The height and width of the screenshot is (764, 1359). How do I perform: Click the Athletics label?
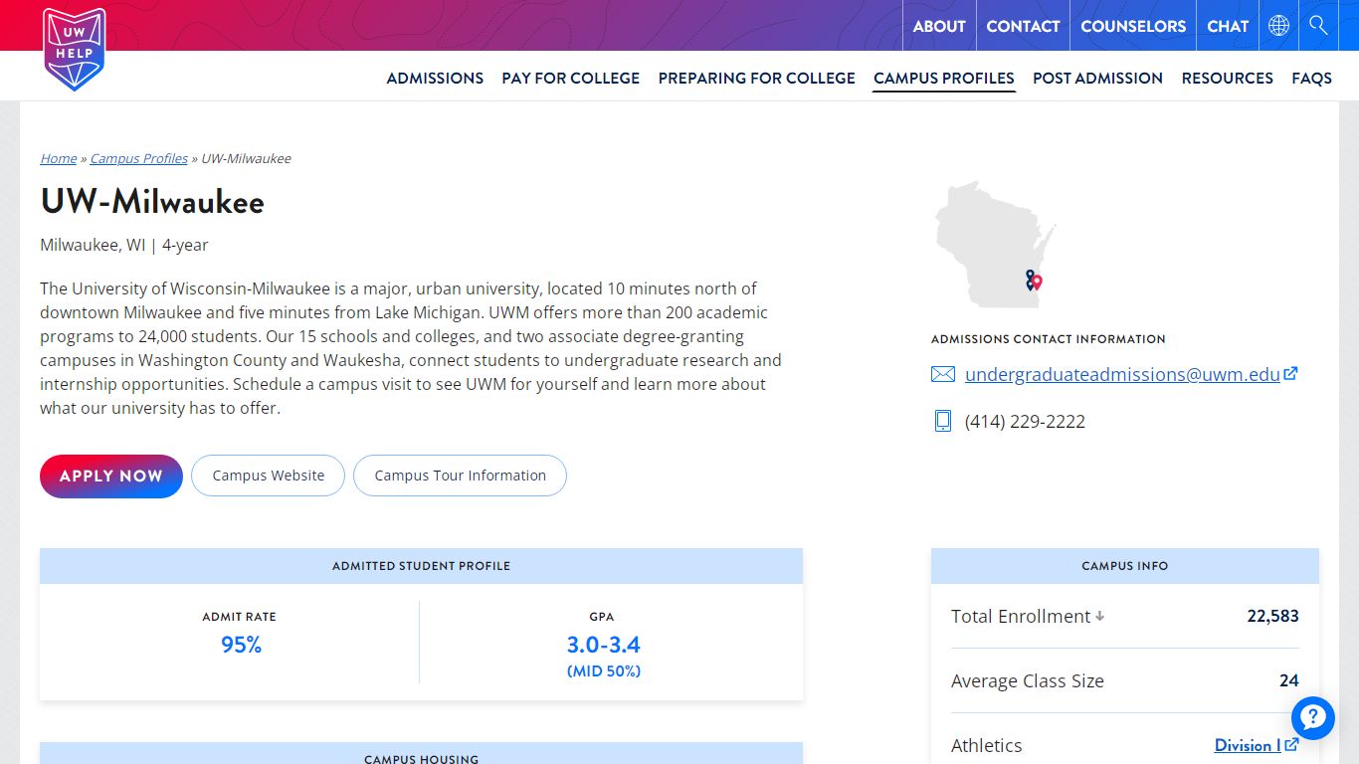(987, 745)
